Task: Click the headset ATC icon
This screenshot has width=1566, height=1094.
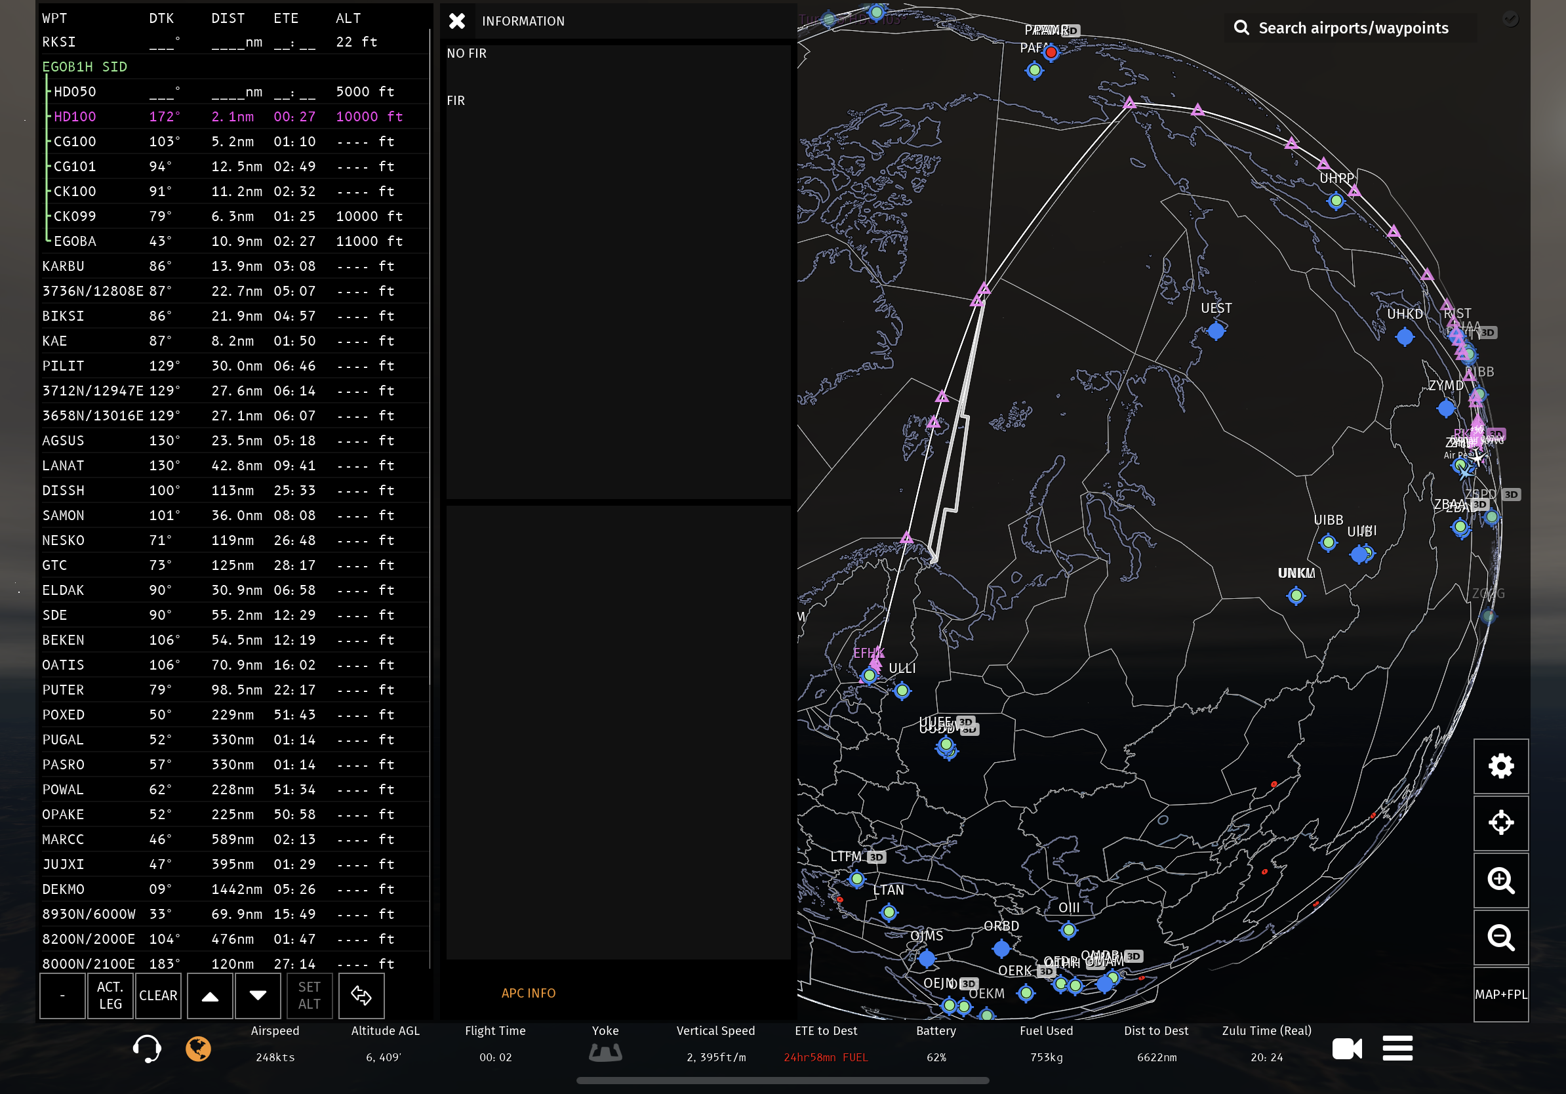Action: pos(147,1048)
